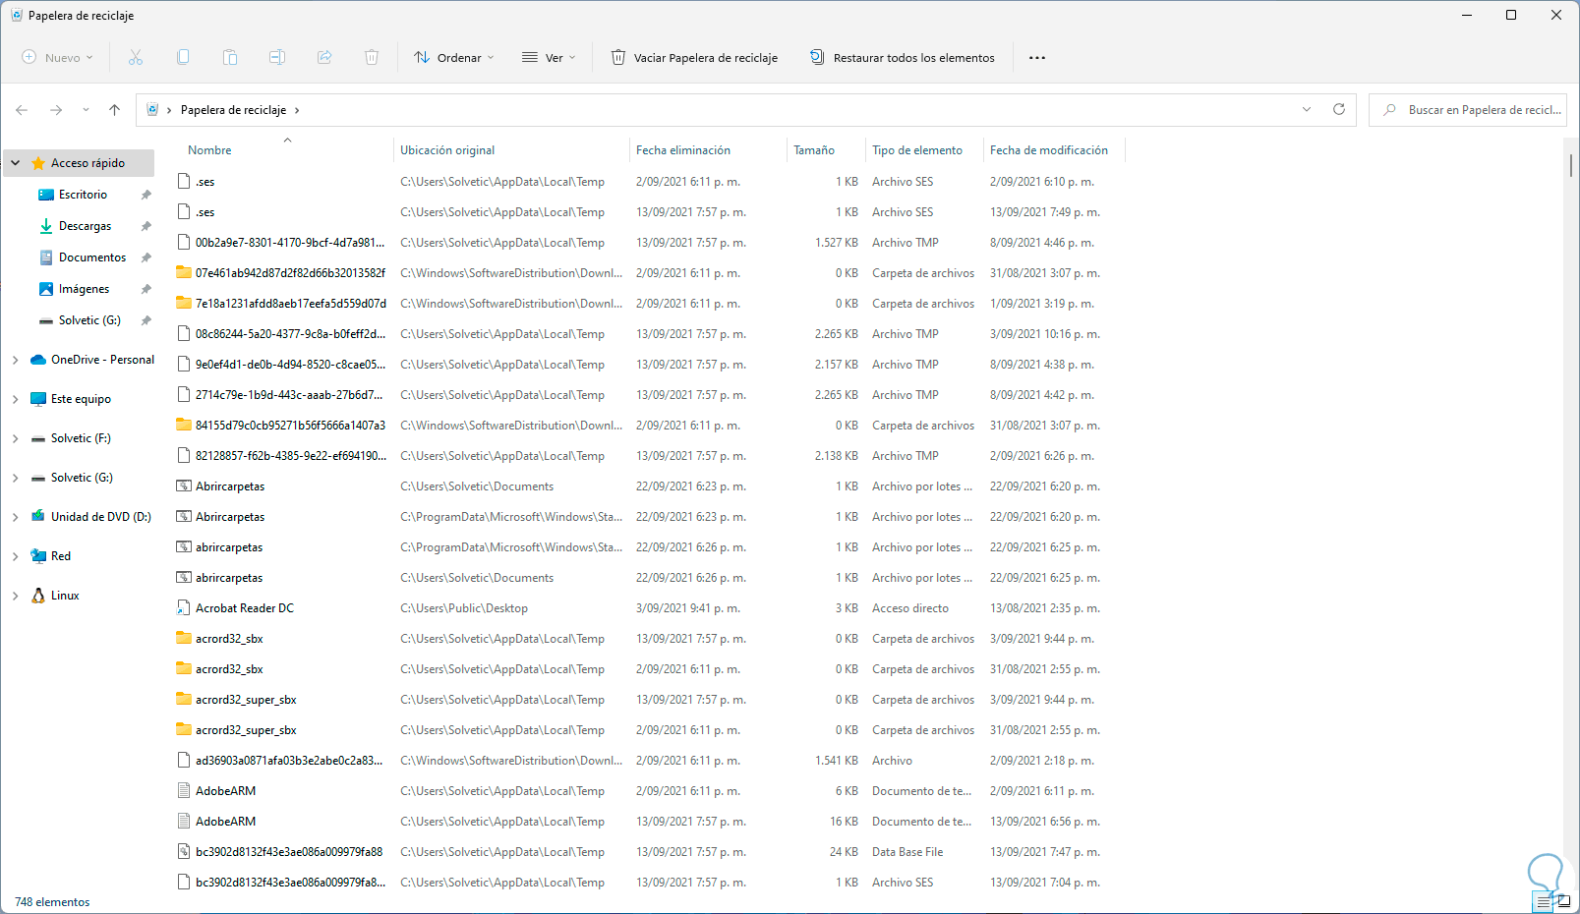
Task: Click folder icon of 07e461ab942d87d2f82d66b32013582f
Action: coord(184,273)
